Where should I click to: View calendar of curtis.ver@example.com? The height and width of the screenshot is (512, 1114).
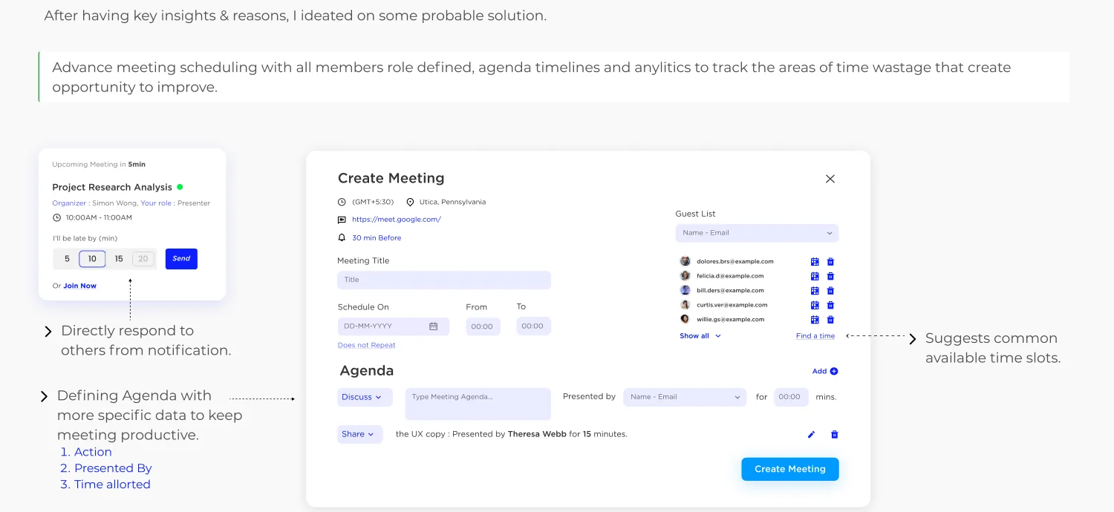pos(815,305)
